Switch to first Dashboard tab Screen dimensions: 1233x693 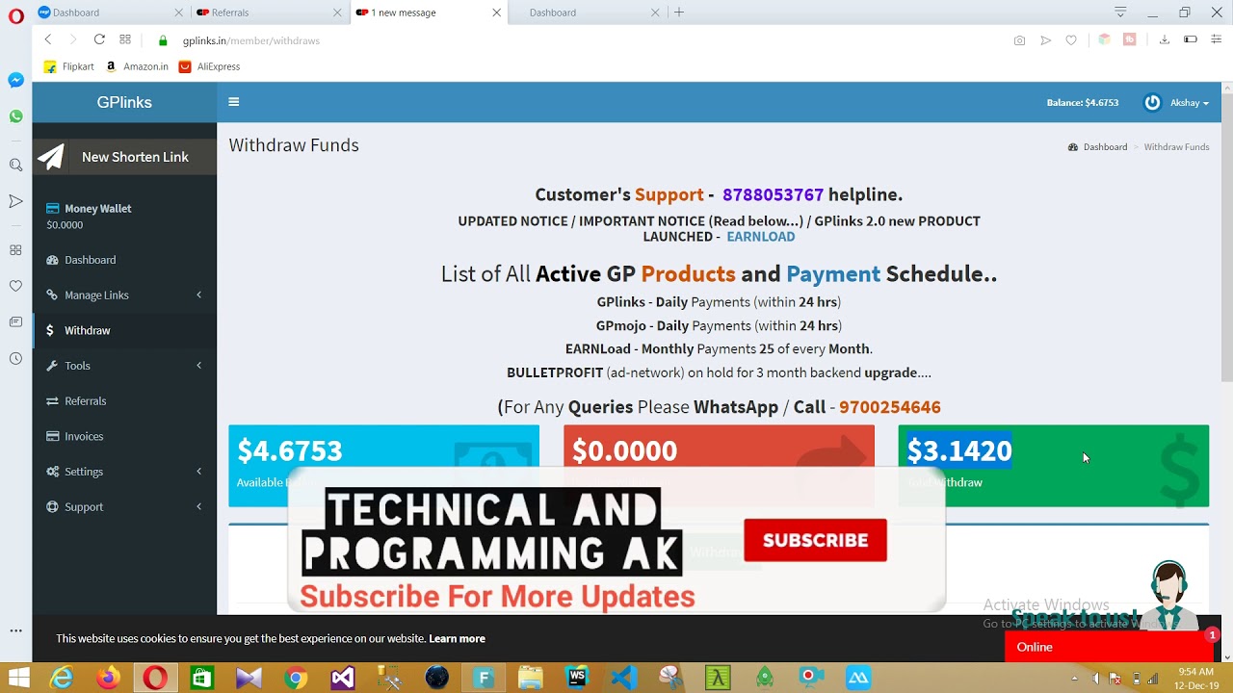[109, 13]
